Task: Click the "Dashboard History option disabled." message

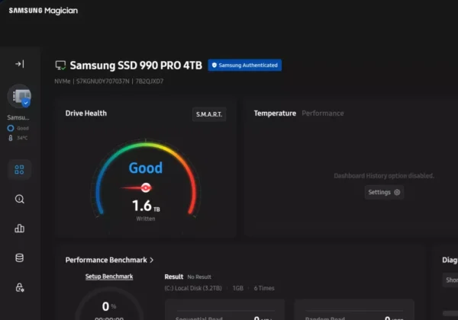Action: pyautogui.click(x=384, y=176)
